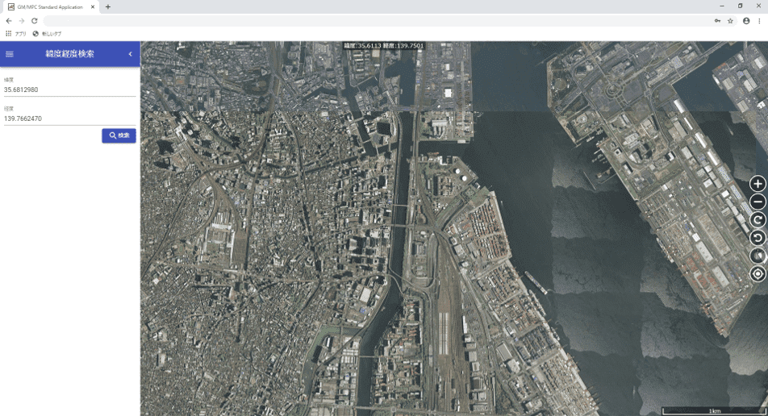Click the longitude input field
The height and width of the screenshot is (416, 768).
point(69,119)
